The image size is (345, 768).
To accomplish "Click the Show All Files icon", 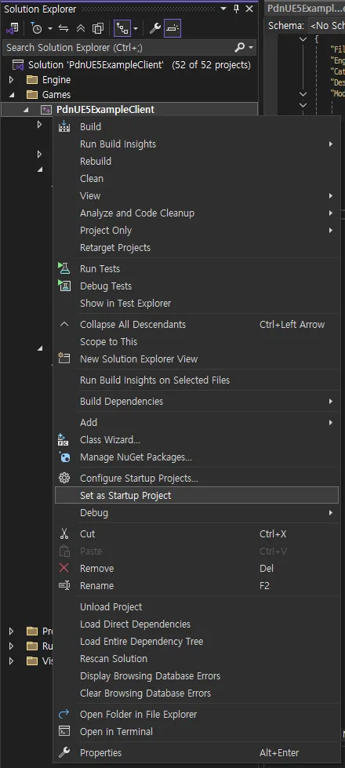I will (x=98, y=28).
